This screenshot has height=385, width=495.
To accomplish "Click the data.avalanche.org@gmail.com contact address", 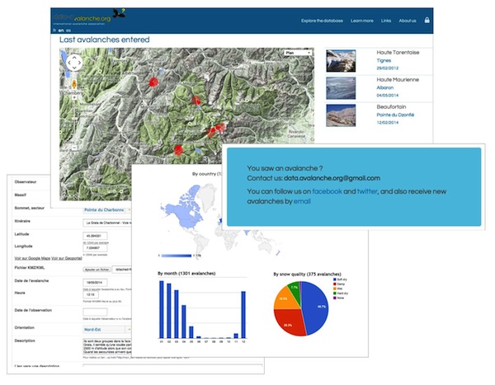I will pyautogui.click(x=332, y=178).
